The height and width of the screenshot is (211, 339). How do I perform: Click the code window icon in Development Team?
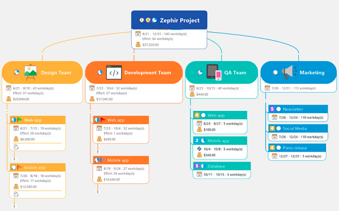click(x=114, y=72)
